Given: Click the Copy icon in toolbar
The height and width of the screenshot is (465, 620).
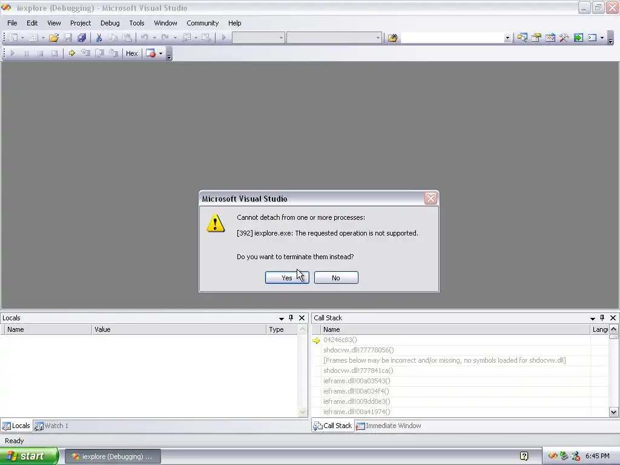Looking at the screenshot, I should tap(113, 38).
